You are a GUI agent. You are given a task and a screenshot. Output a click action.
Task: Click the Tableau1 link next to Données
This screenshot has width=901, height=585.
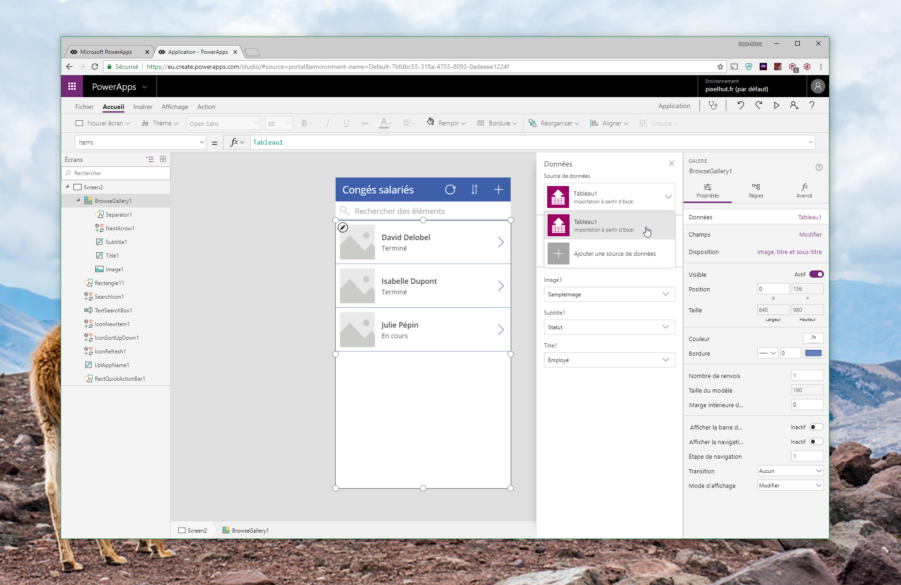pyautogui.click(x=810, y=217)
